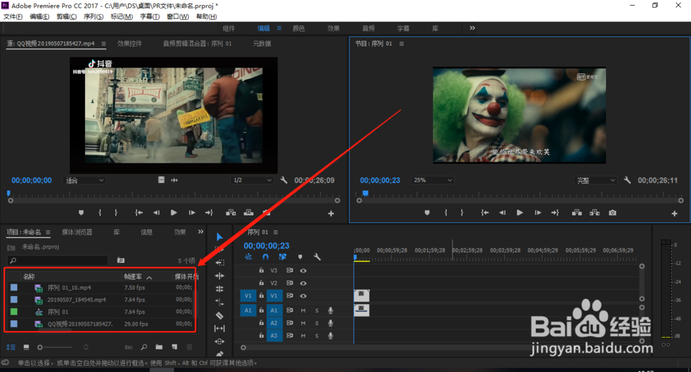The image size is (691, 372).
Task: Click Drag Video Only icon in source monitor
Action: click(161, 179)
